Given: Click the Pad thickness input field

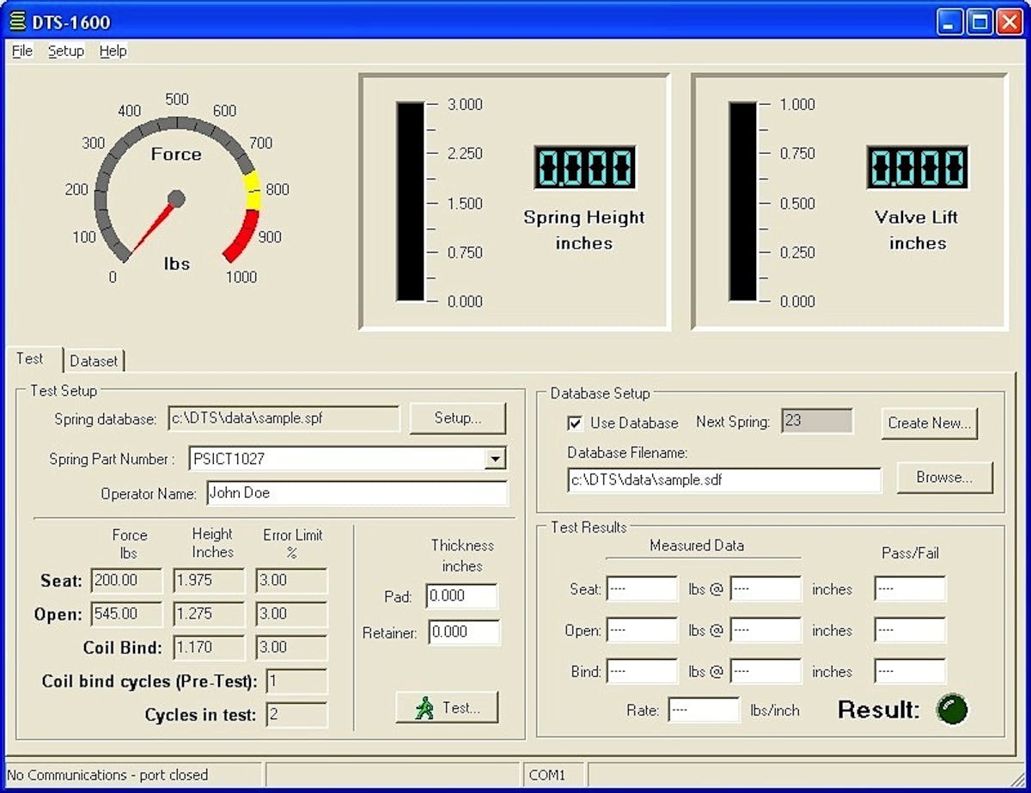Looking at the screenshot, I should [461, 596].
